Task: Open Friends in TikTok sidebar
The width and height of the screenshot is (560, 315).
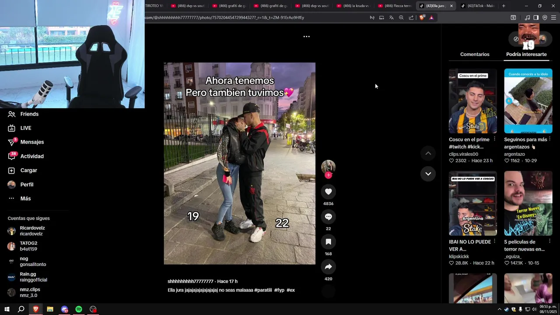Action: [23, 114]
